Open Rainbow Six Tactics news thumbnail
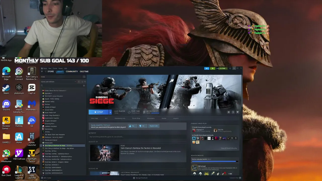Image resolution: width=322 pixels, height=181 pixels. pos(104,153)
